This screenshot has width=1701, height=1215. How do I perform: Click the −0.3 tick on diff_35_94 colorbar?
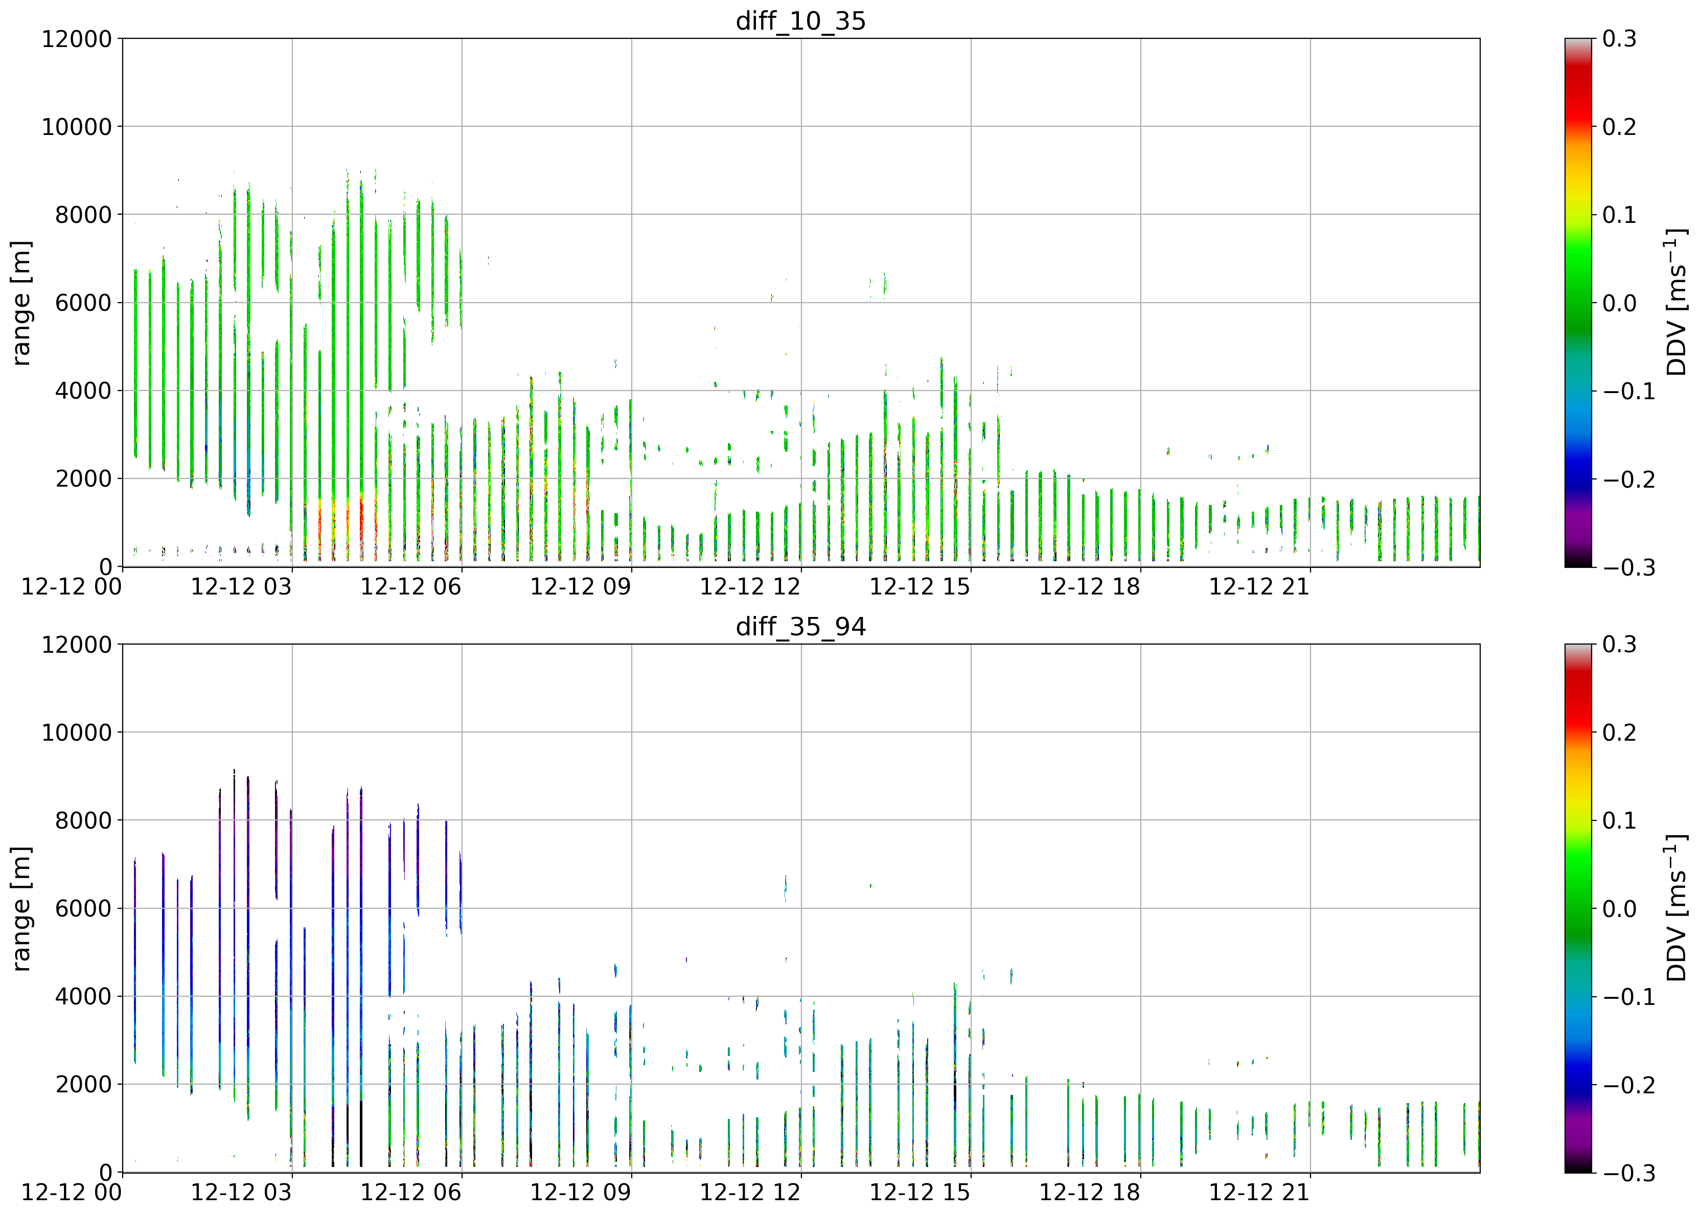click(1628, 1174)
